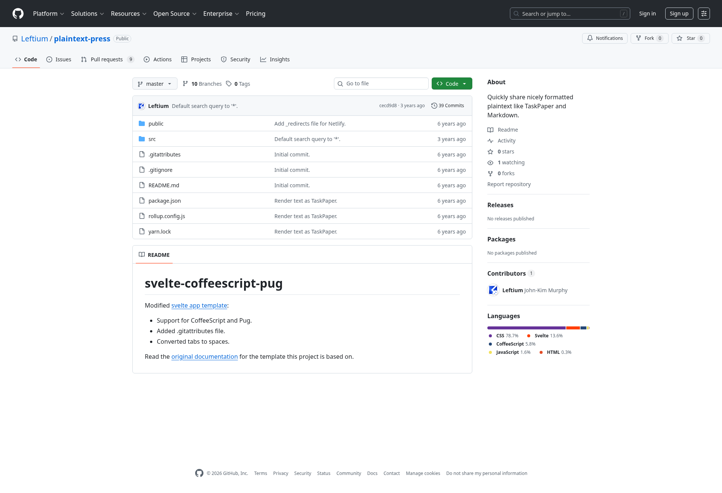This screenshot has width=722, height=493.
Task: Open the Terms footer link
Action: point(261,473)
